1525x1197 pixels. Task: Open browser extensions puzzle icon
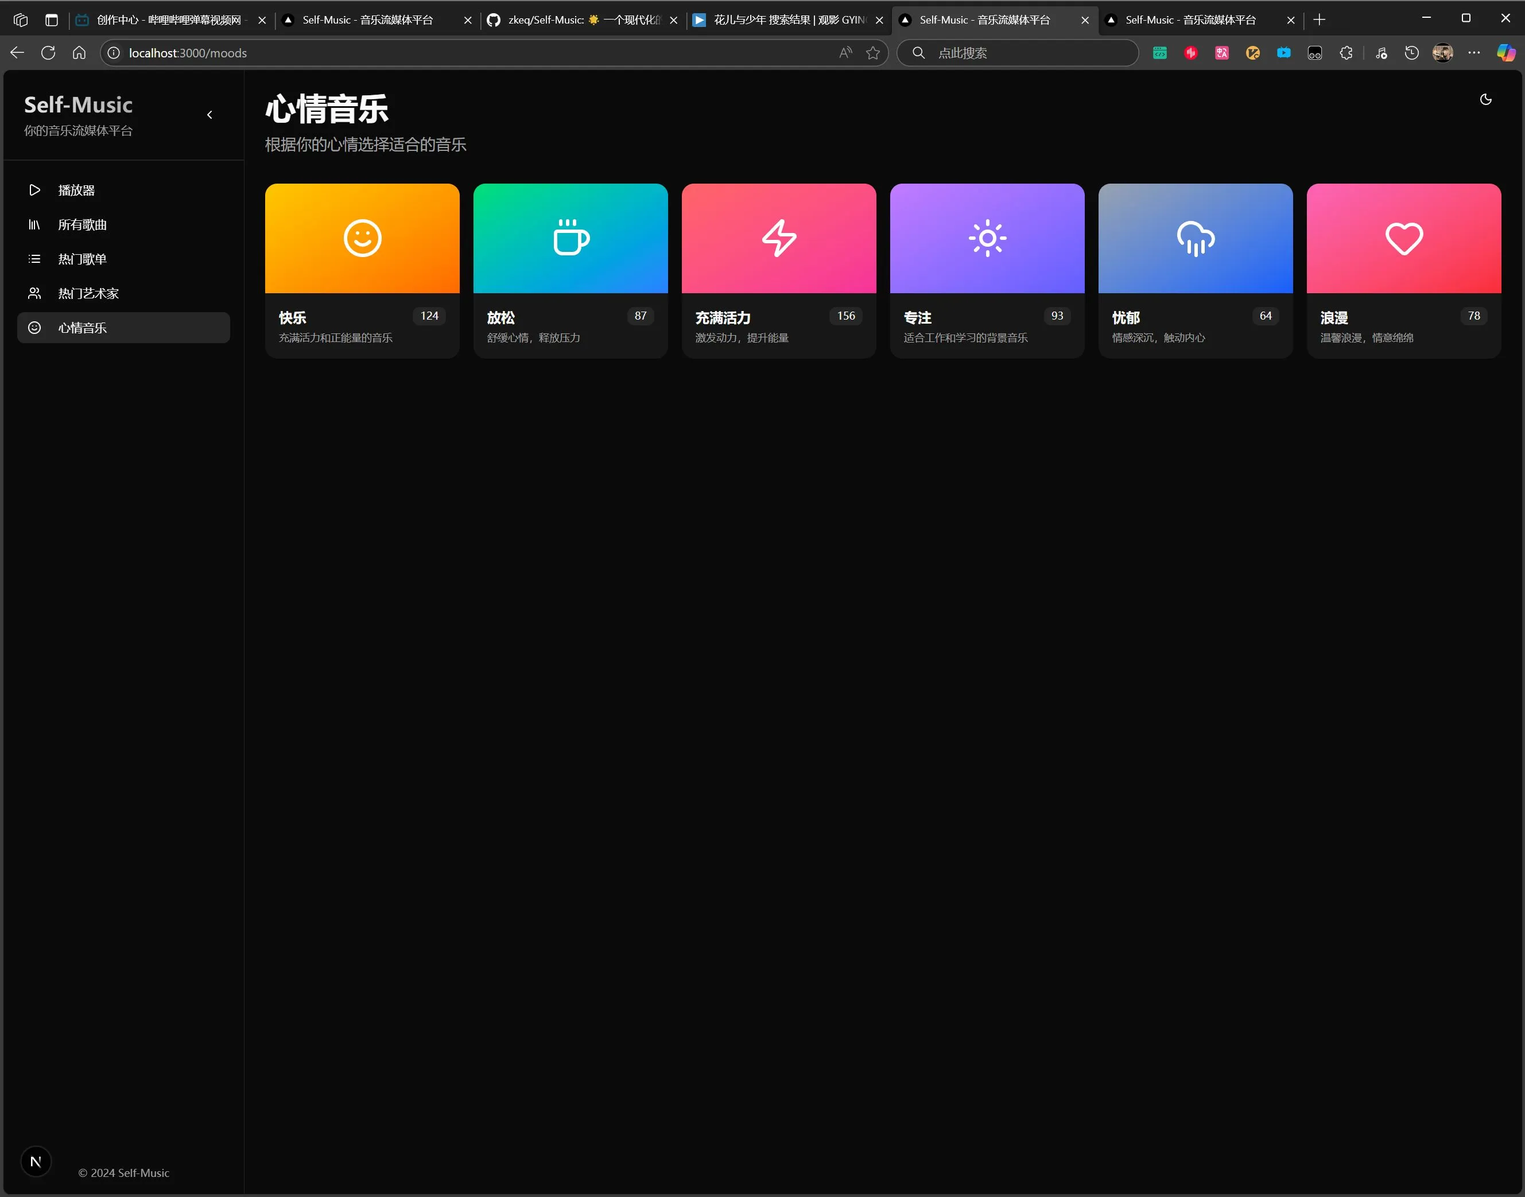click(1345, 53)
